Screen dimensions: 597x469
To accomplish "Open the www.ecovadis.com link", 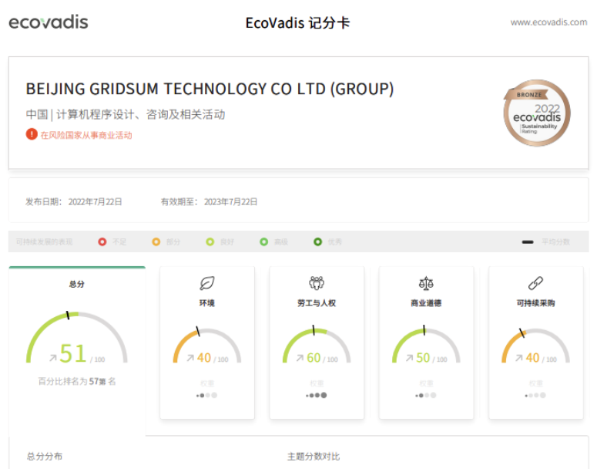I will [x=548, y=22].
